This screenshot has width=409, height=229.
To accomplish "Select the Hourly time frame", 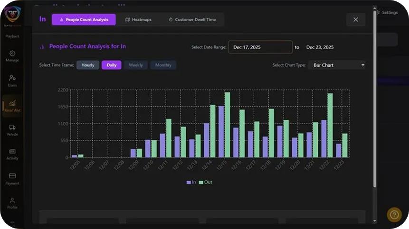I will [88, 65].
